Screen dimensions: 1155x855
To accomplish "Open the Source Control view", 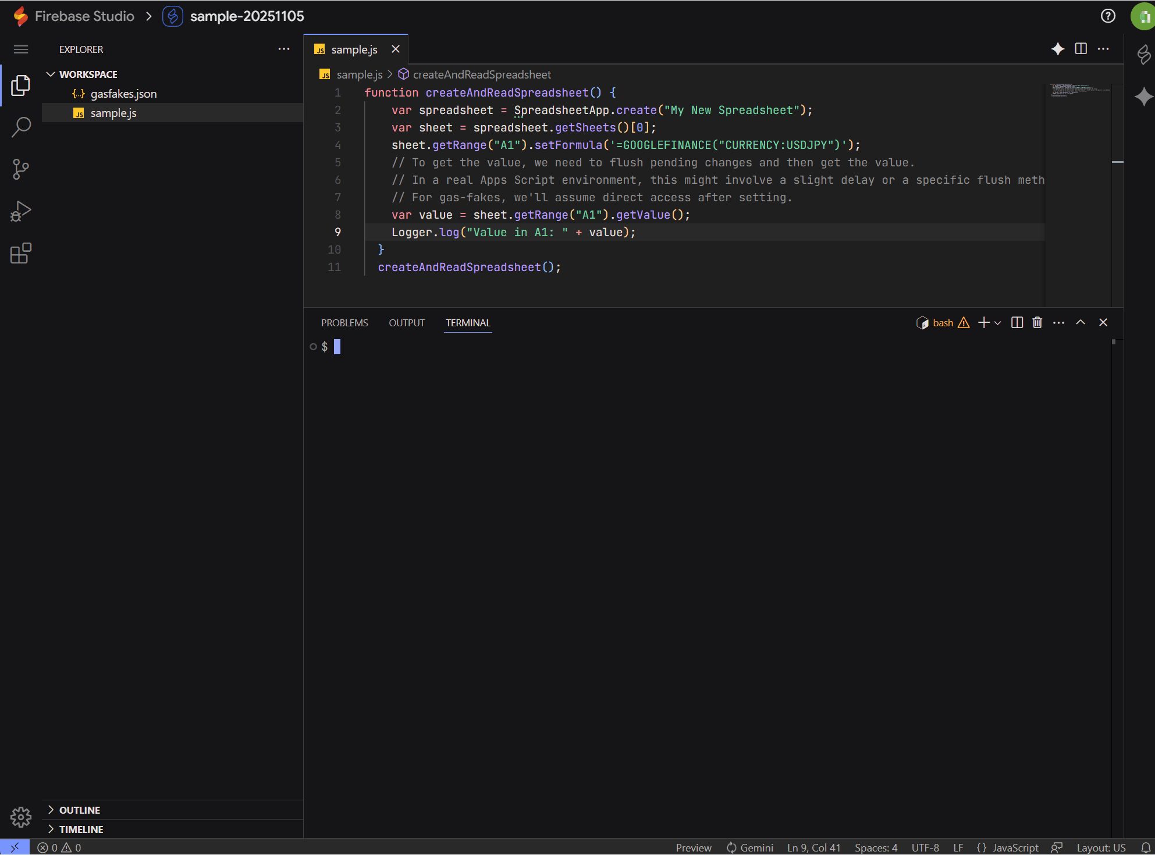I will tap(21, 169).
